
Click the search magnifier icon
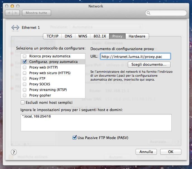(148, 13)
